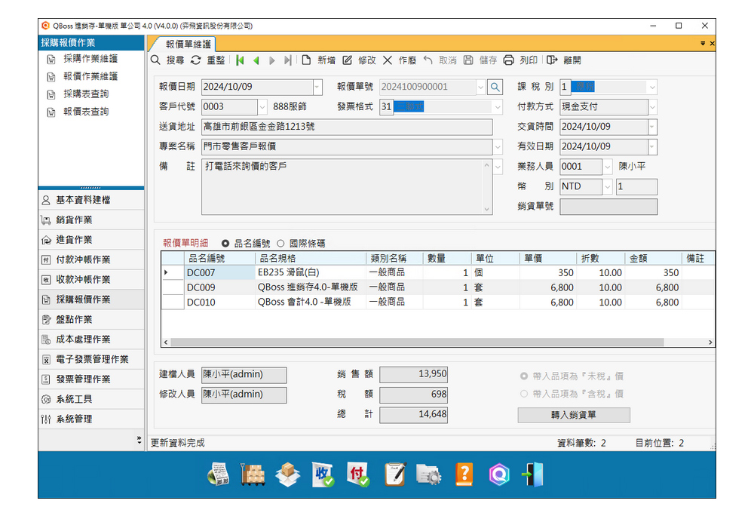Expand the 付款方式 dropdown

click(x=652, y=107)
